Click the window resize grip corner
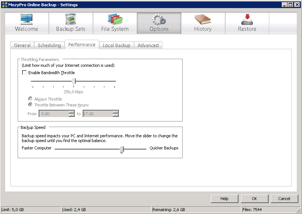 [299, 210]
